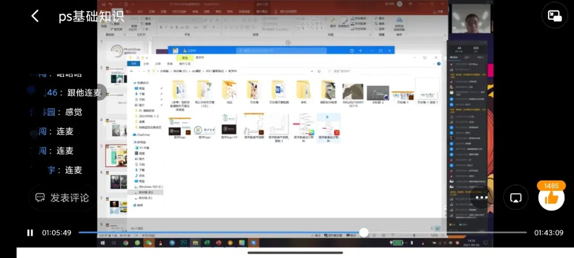The height and width of the screenshot is (258, 574).
Task: Select the highlighted file with red X badge
Action: point(328,128)
